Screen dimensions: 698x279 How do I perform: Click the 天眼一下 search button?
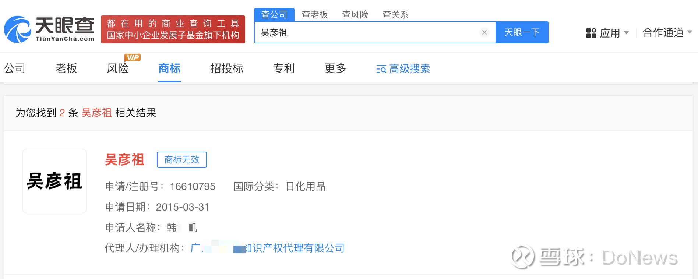522,32
